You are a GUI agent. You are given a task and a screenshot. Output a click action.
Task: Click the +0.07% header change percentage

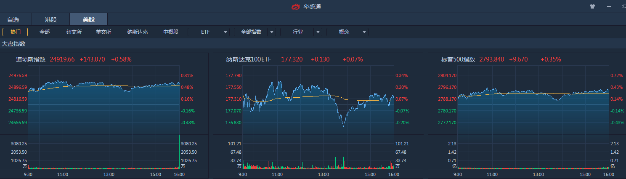click(353, 59)
